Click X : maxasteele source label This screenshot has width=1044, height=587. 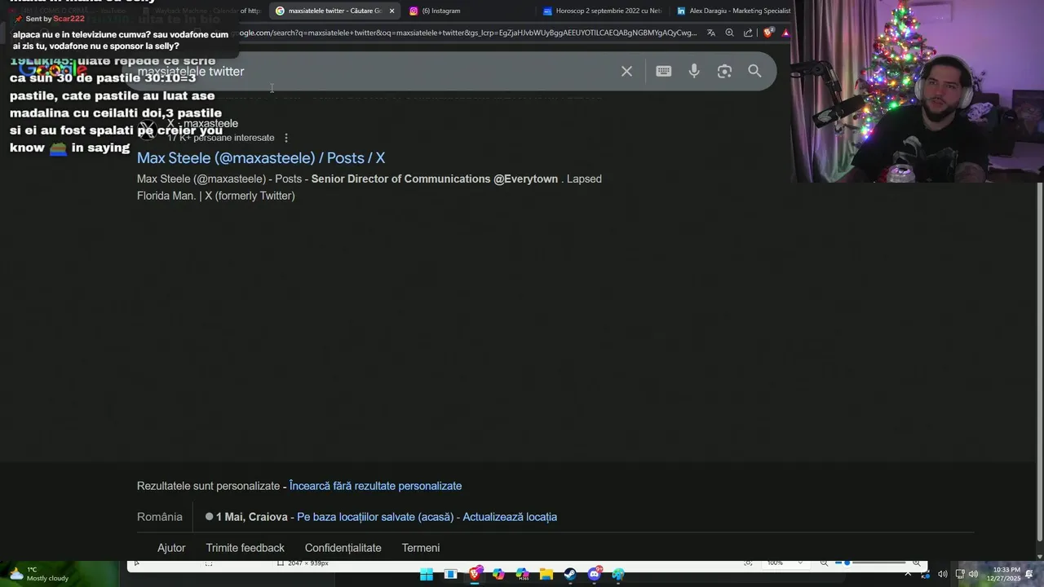[202, 124]
